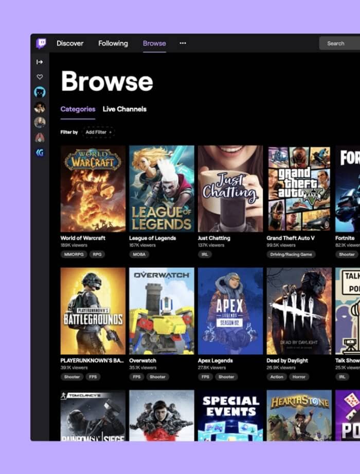The image size is (360, 474).
Task: Select the Shooter tag under Fortnite
Action: click(x=347, y=254)
